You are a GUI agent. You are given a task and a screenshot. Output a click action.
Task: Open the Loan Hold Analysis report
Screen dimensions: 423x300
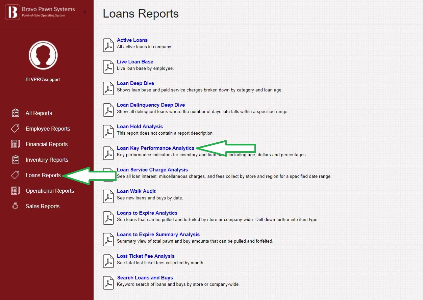(x=140, y=127)
